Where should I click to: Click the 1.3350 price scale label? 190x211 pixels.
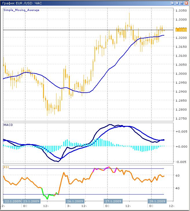click(x=181, y=10)
